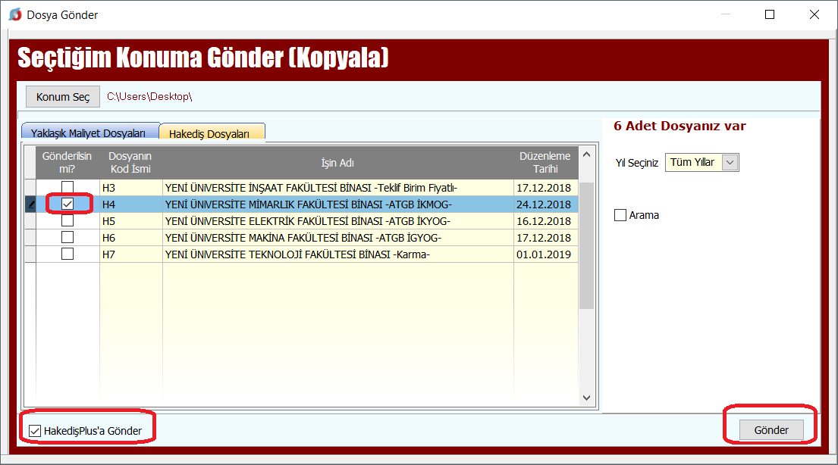Viewport: 838px width, 465px height.
Task: Select the TEKNOLOJİ FAKÜLTESİ BİNASI row
Action: point(337,254)
